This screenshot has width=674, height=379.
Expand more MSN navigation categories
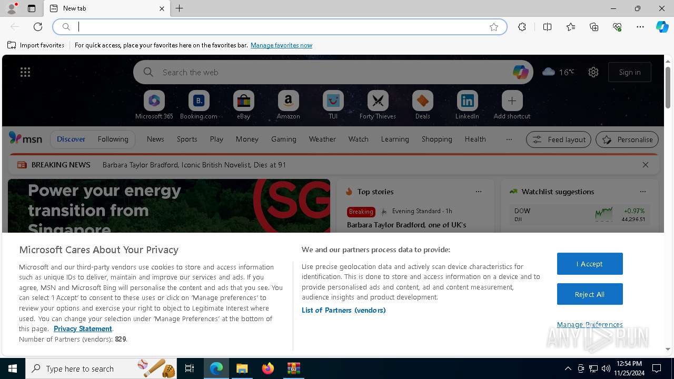pos(509,139)
